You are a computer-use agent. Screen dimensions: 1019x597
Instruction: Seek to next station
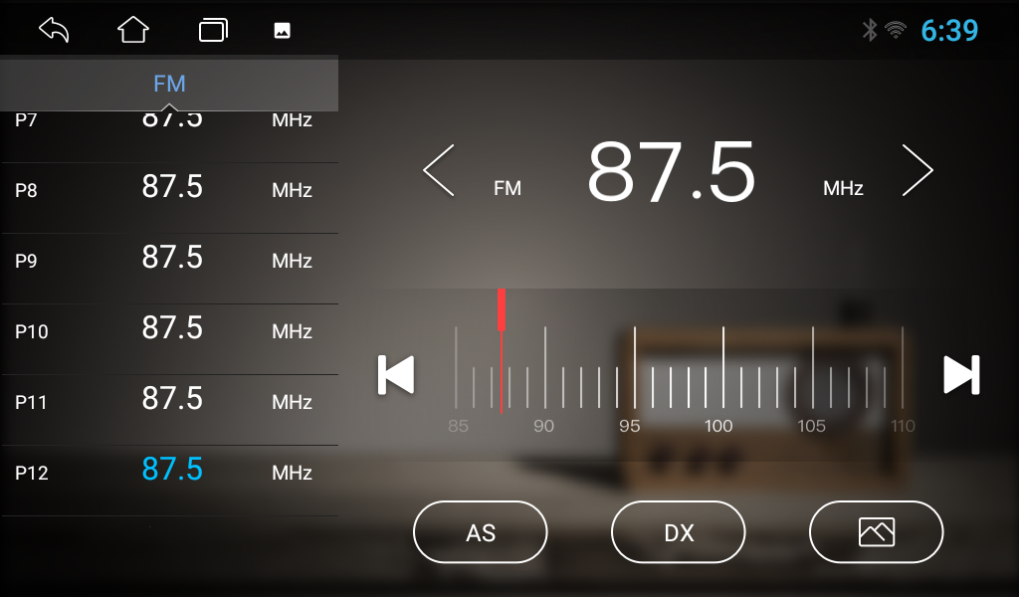click(962, 375)
